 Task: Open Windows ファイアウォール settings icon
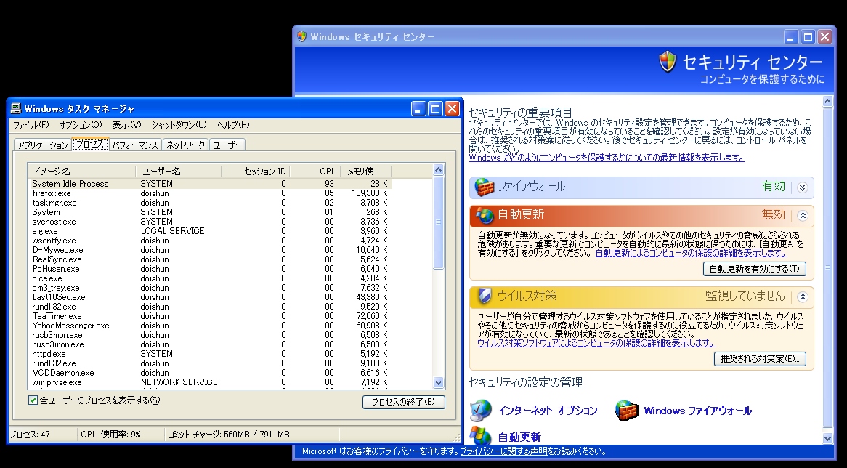click(627, 411)
